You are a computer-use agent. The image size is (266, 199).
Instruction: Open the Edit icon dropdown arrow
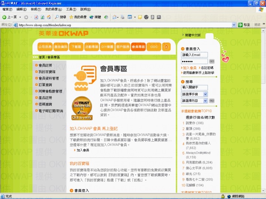(x=135, y=17)
